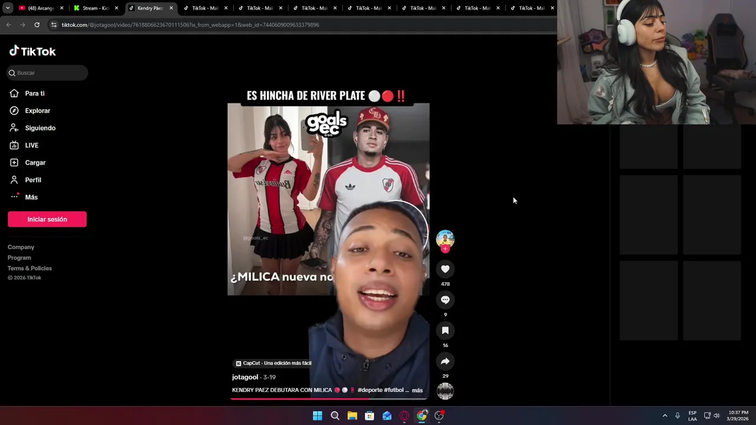Image resolution: width=756 pixels, height=425 pixels.
Task: Close the Kendry Páez tab
Action: click(x=171, y=8)
